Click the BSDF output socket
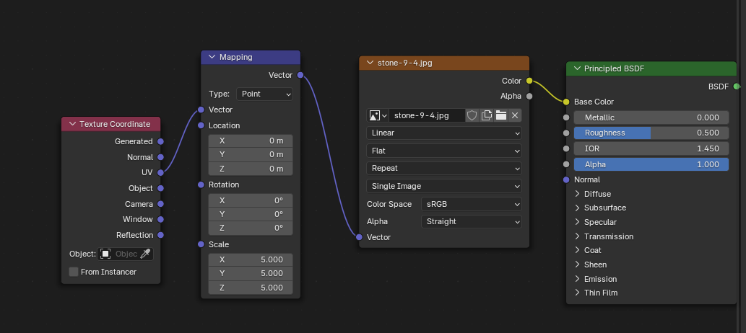Viewport: 746px width, 333px height. (x=737, y=86)
